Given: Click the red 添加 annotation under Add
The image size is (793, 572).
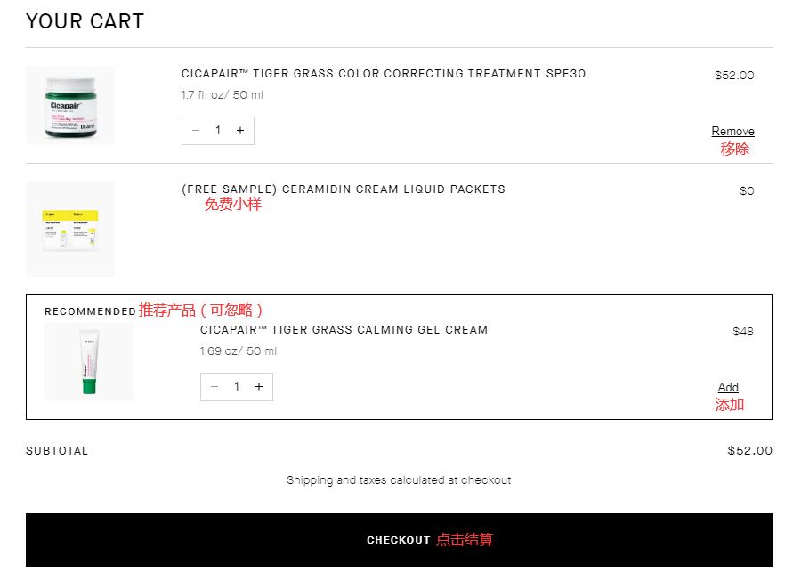Looking at the screenshot, I should 730,405.
